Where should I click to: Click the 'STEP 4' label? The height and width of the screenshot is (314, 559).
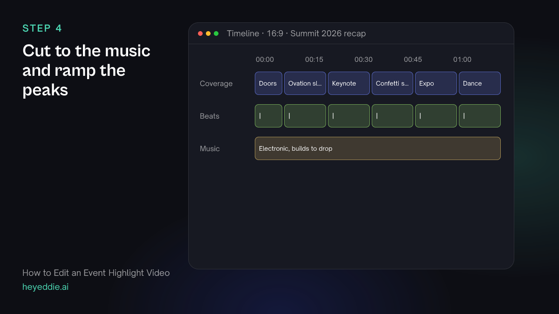point(42,28)
